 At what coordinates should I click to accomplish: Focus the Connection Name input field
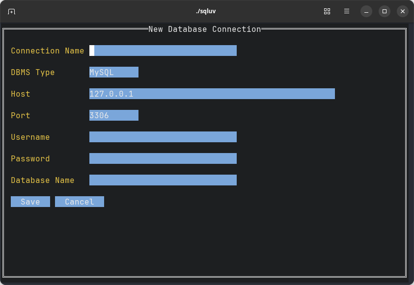coord(163,51)
